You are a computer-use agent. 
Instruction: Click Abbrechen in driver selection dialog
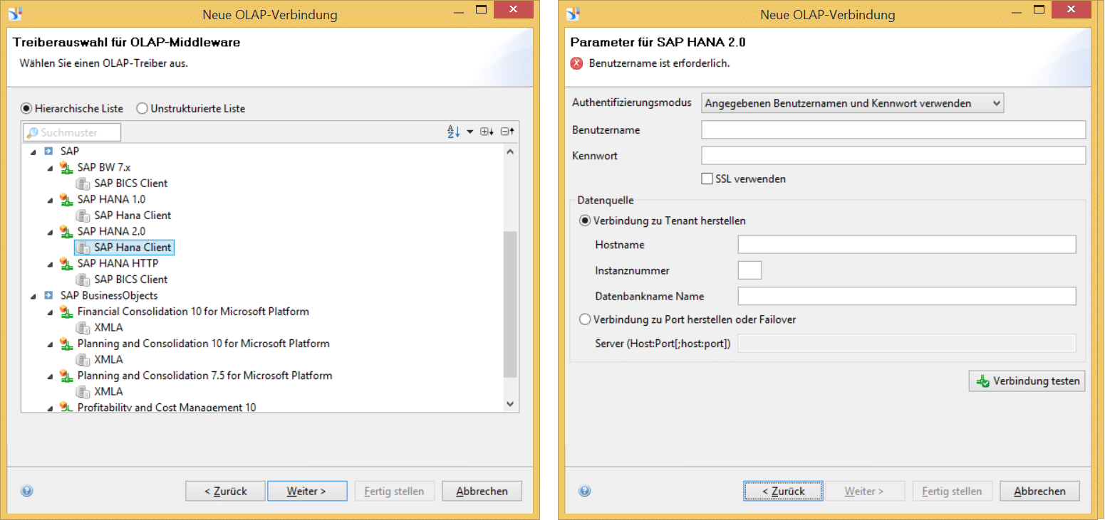(482, 491)
